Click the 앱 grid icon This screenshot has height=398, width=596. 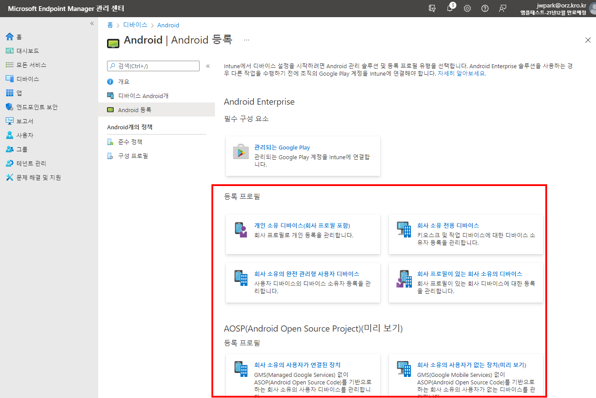(x=10, y=93)
